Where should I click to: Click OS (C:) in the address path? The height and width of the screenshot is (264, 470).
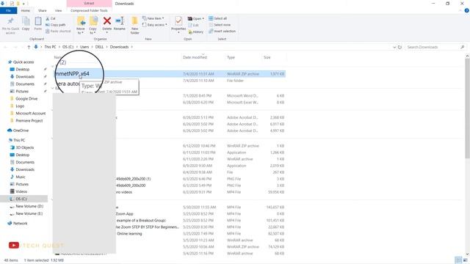click(x=68, y=47)
